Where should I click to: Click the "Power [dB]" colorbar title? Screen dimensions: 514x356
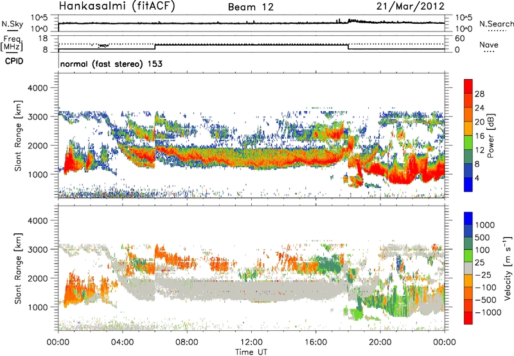[490, 136]
